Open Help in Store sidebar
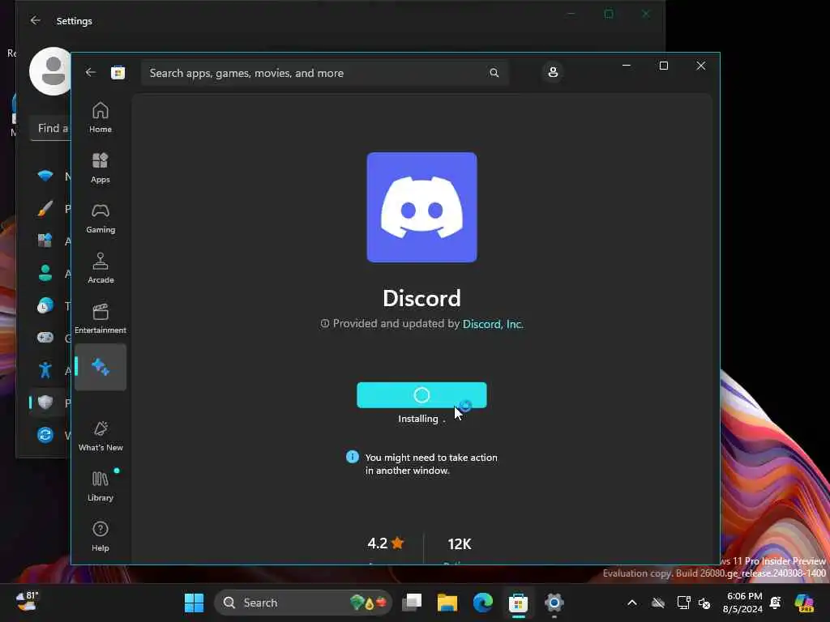Image resolution: width=830 pixels, height=622 pixels. 100,536
